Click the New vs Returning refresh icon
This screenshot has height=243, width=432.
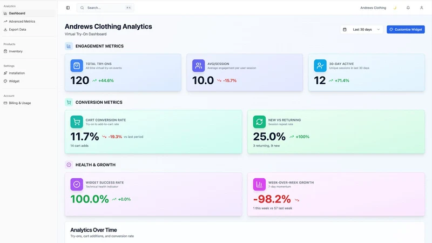click(x=259, y=122)
